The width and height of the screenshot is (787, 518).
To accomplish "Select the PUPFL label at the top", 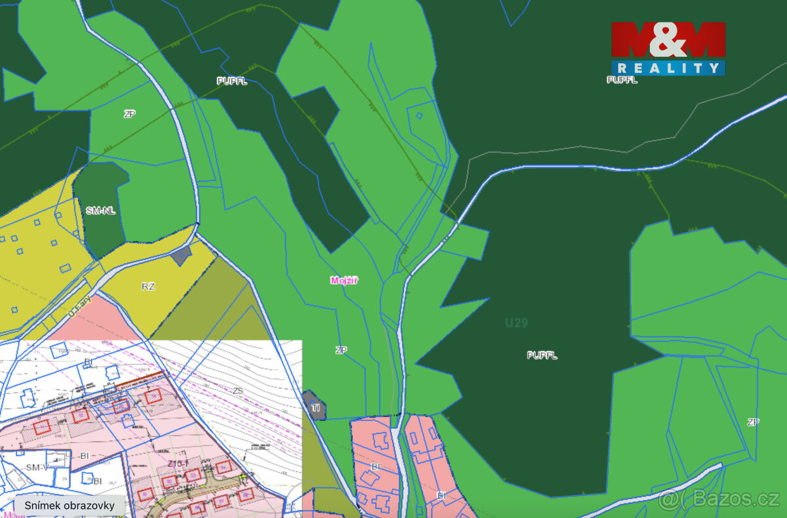I will (x=232, y=82).
